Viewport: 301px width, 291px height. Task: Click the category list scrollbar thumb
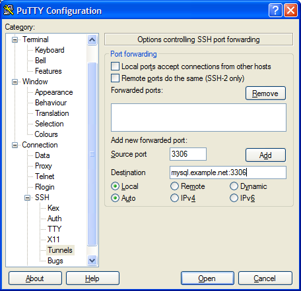92,154
